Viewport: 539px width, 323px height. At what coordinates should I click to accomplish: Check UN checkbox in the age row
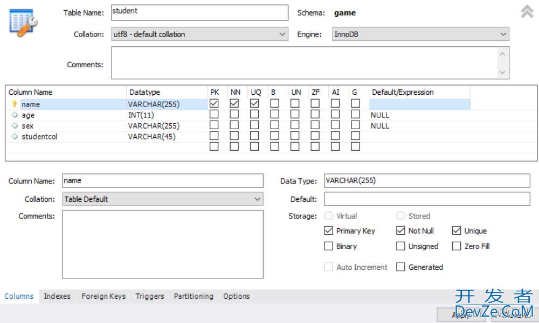pos(295,114)
